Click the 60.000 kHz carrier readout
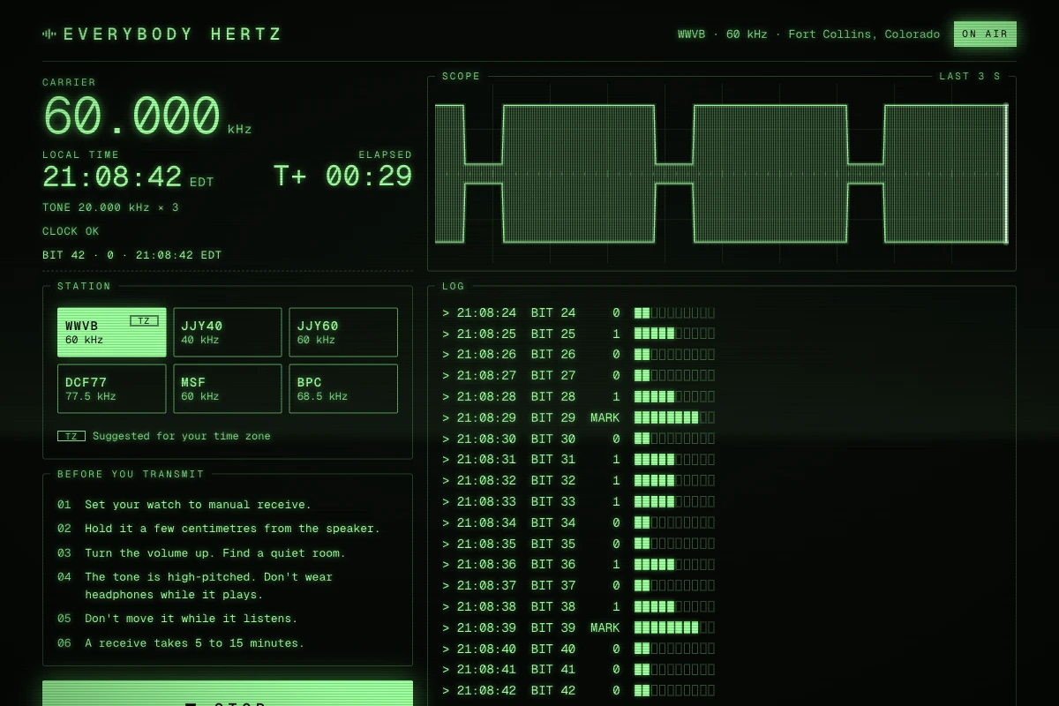Image resolution: width=1059 pixels, height=706 pixels. (x=147, y=116)
